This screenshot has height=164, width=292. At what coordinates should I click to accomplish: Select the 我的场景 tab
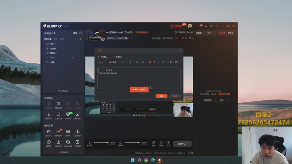[x=48, y=39]
